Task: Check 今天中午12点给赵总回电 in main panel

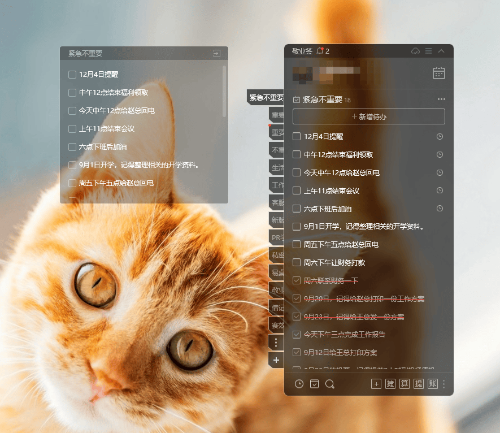Action: [297, 172]
